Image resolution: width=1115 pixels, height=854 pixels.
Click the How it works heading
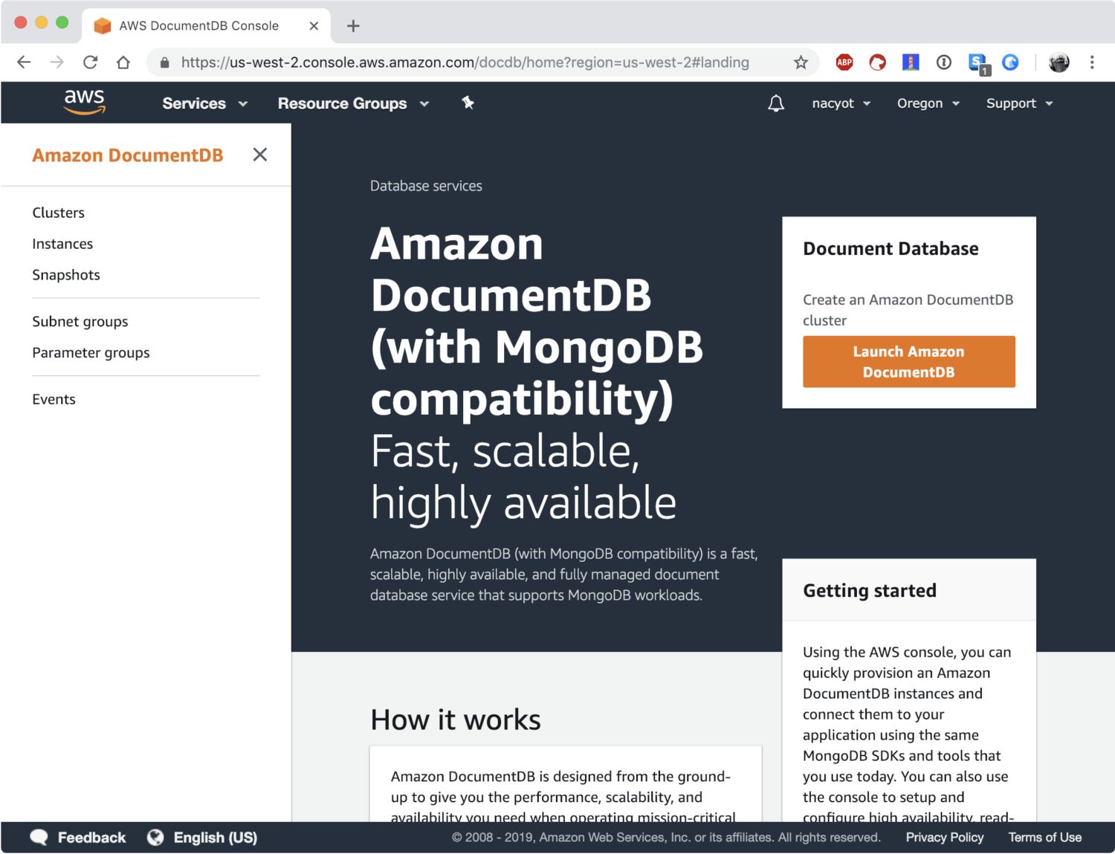pyautogui.click(x=456, y=719)
